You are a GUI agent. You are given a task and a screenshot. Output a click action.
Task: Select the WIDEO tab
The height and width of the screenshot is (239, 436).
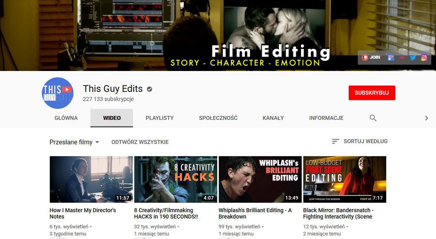pos(112,118)
